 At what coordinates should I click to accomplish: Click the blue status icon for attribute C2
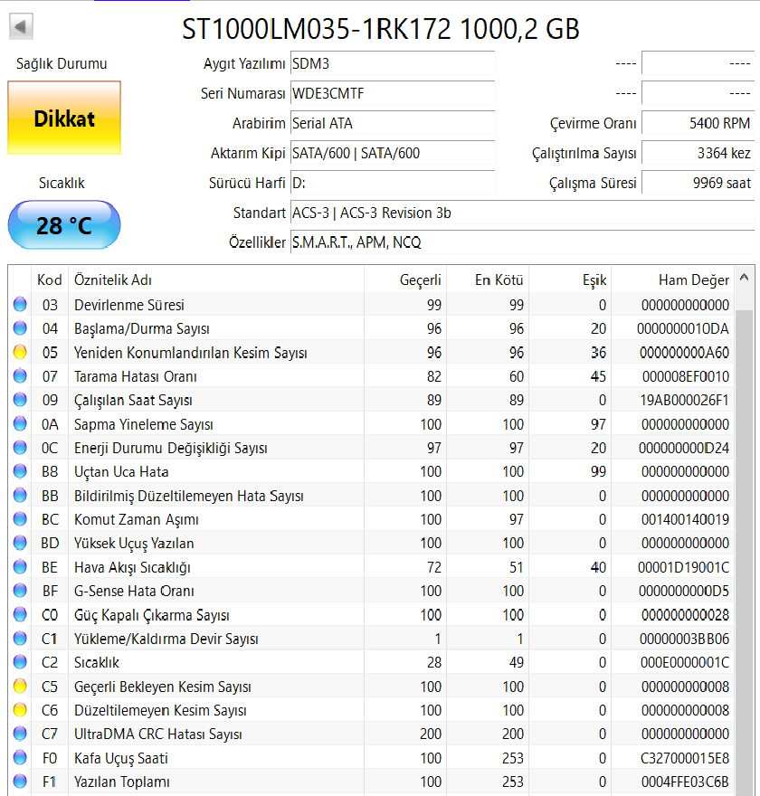tap(20, 662)
